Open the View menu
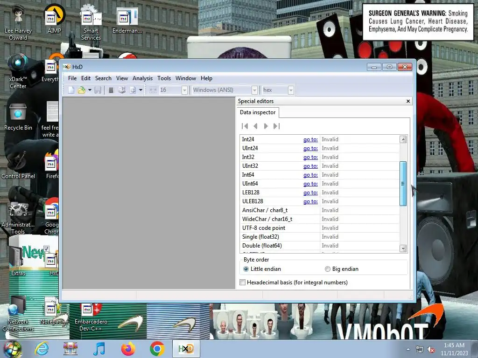478x358 pixels. pyautogui.click(x=122, y=78)
